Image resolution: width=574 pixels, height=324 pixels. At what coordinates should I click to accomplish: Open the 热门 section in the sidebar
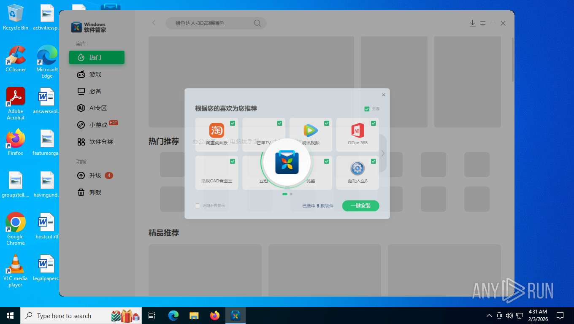pos(97,57)
